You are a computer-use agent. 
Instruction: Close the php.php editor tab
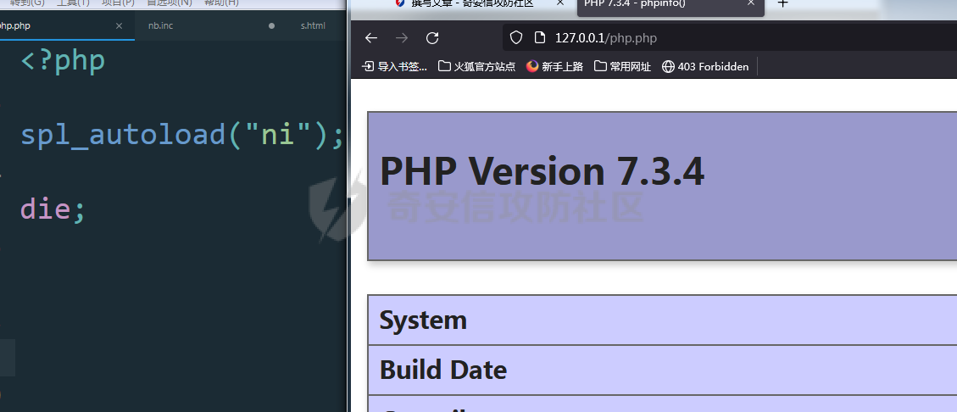tap(119, 25)
